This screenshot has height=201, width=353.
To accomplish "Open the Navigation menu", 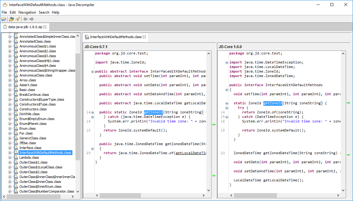I will [27, 12].
